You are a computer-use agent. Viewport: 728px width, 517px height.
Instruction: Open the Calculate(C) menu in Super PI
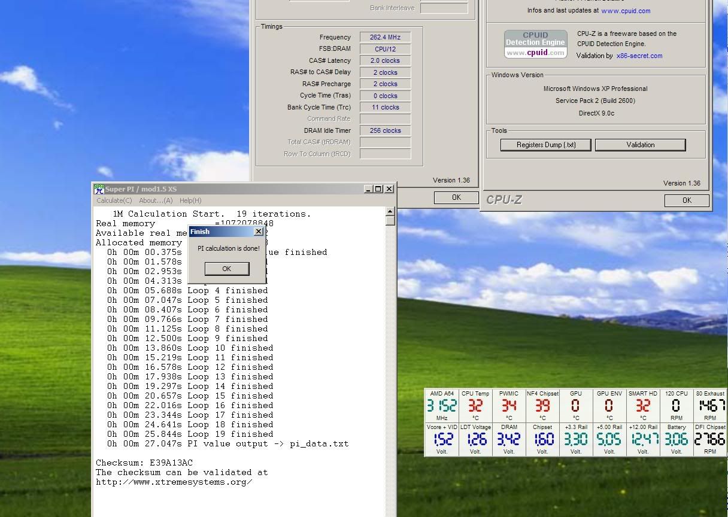click(114, 200)
